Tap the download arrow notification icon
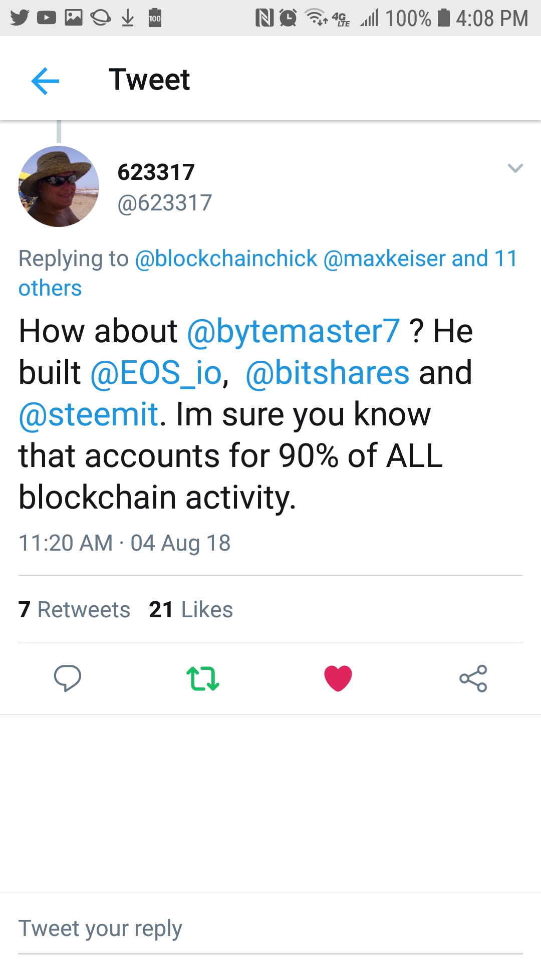 [x=128, y=18]
